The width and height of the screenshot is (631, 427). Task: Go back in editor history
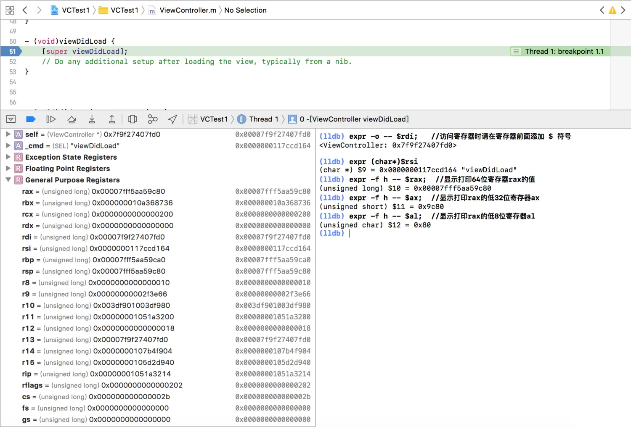[25, 10]
